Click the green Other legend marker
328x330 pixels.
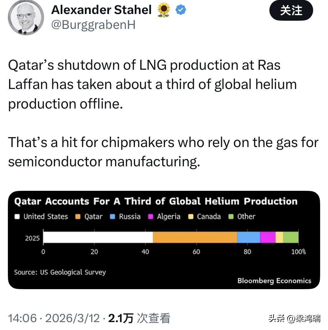[x=231, y=217]
